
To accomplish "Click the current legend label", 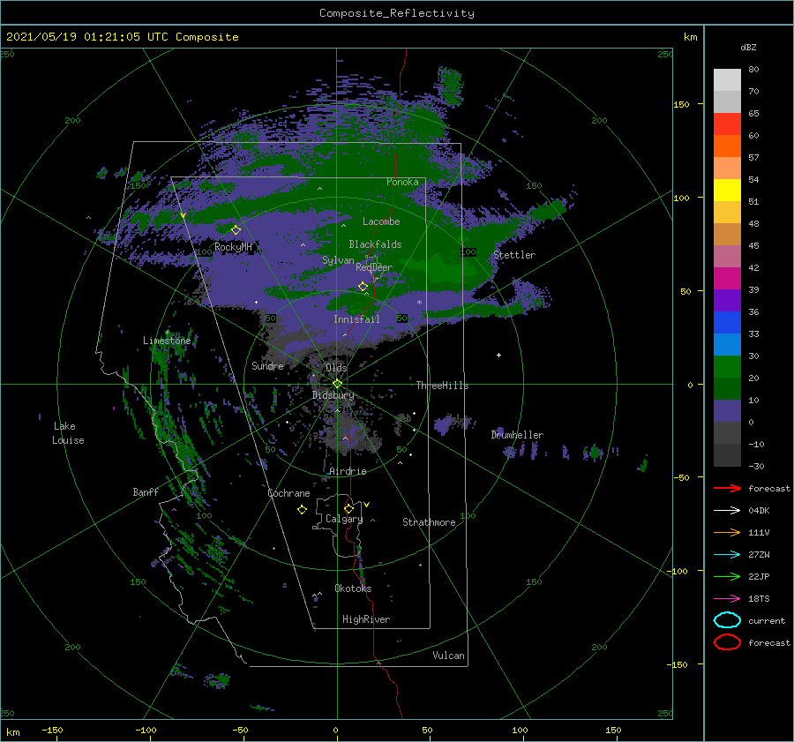I will point(767,620).
